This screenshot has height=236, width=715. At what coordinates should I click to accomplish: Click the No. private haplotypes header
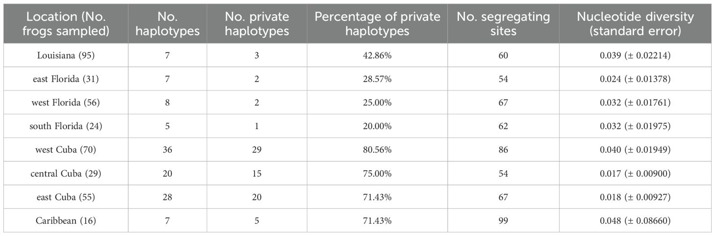coord(257,23)
